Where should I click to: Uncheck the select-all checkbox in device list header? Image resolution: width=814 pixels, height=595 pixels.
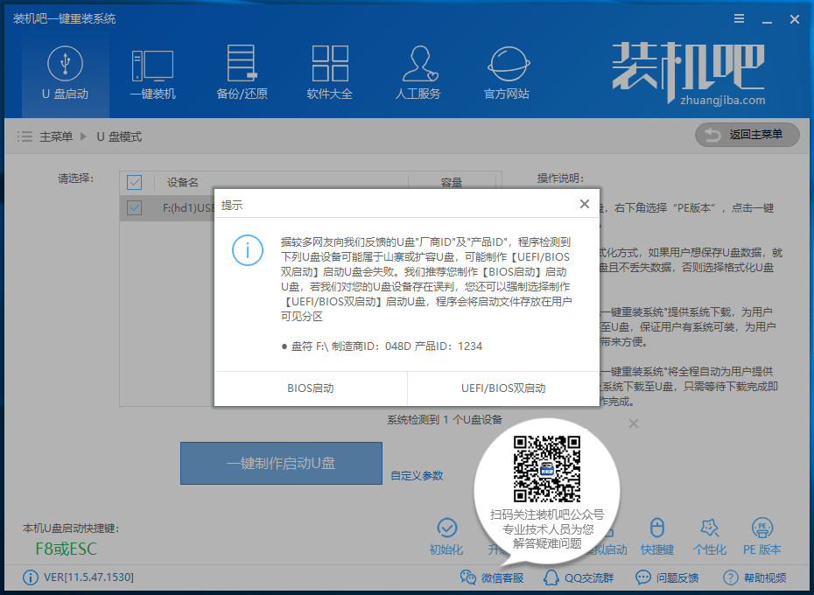tap(134, 182)
